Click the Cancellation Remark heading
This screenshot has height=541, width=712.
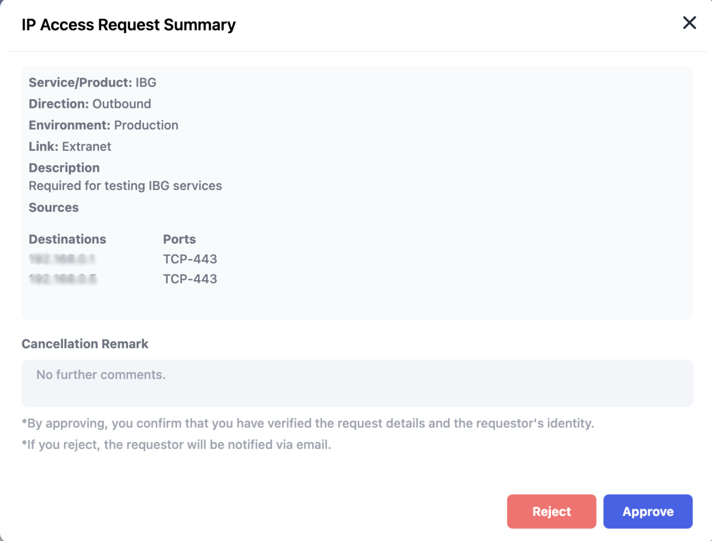[85, 344]
